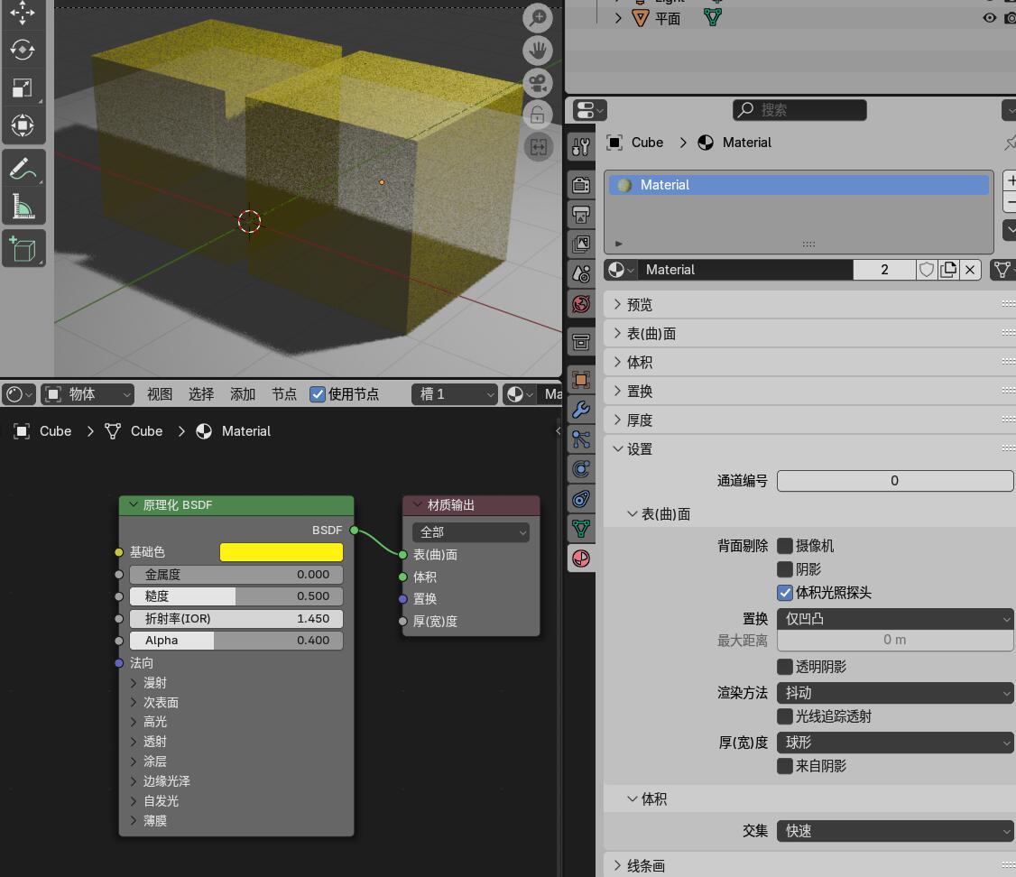This screenshot has width=1016, height=877.
Task: Activate the Measure tool
Action: (23, 204)
